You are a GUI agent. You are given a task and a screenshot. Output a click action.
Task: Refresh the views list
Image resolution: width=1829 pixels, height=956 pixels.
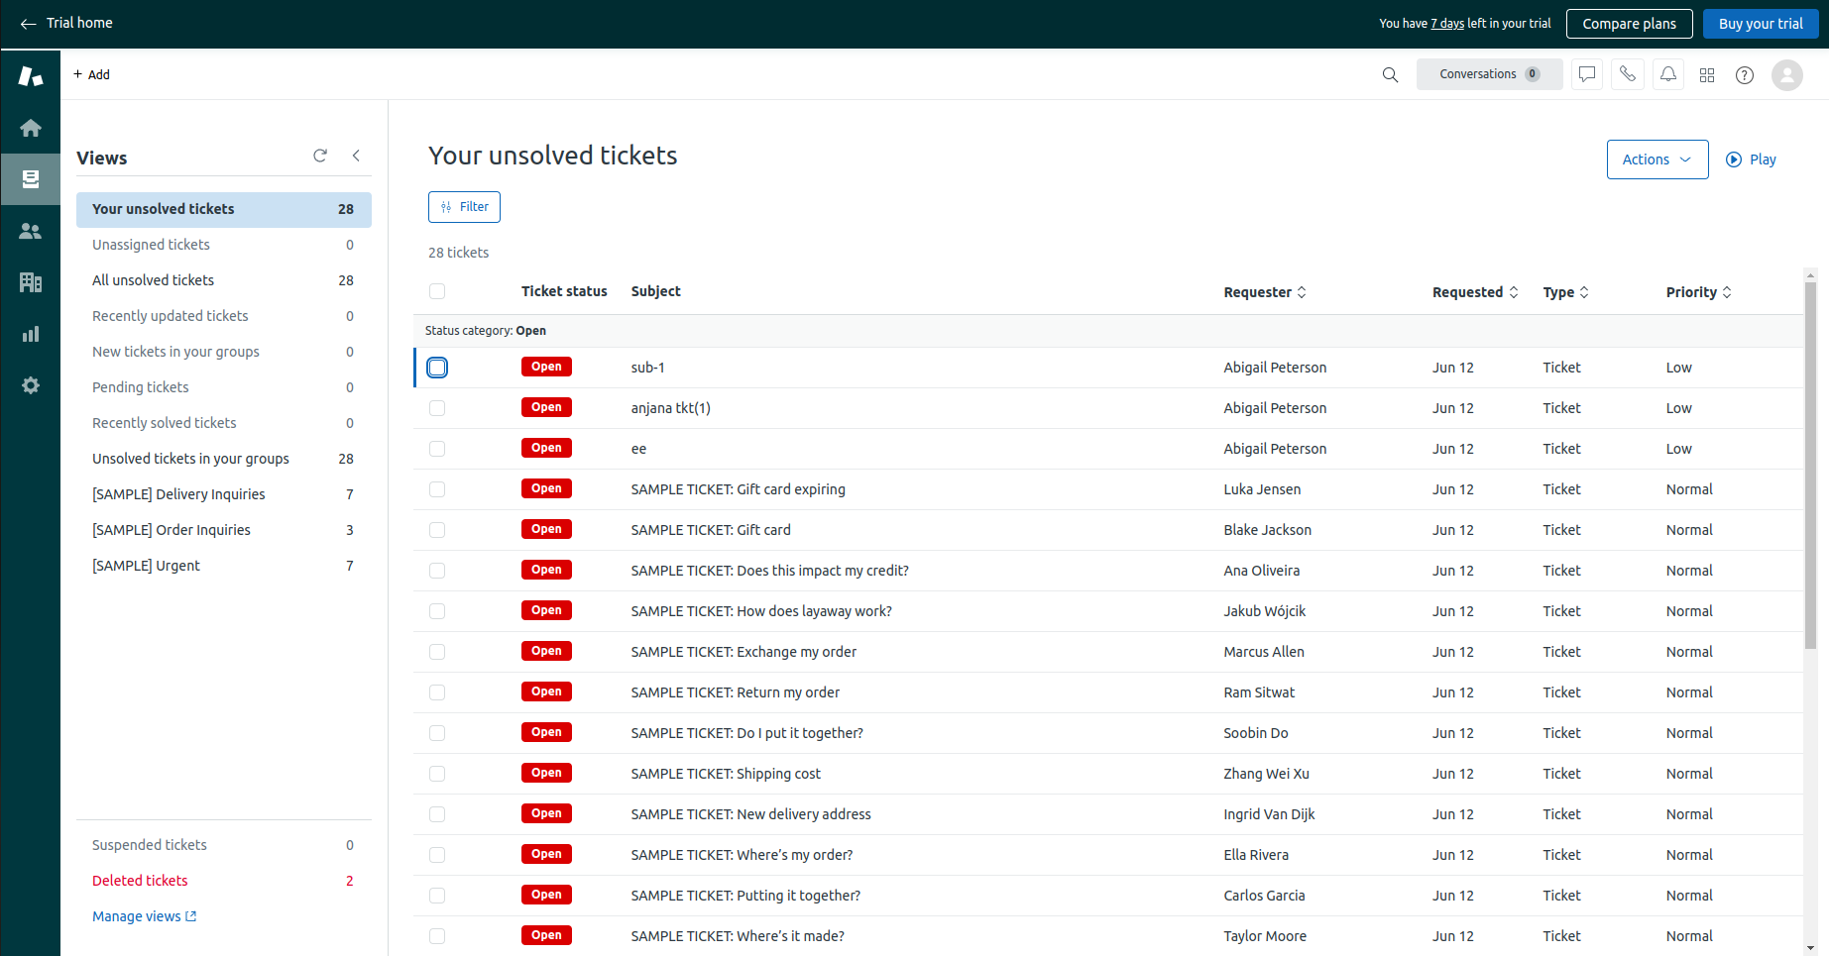[320, 156]
